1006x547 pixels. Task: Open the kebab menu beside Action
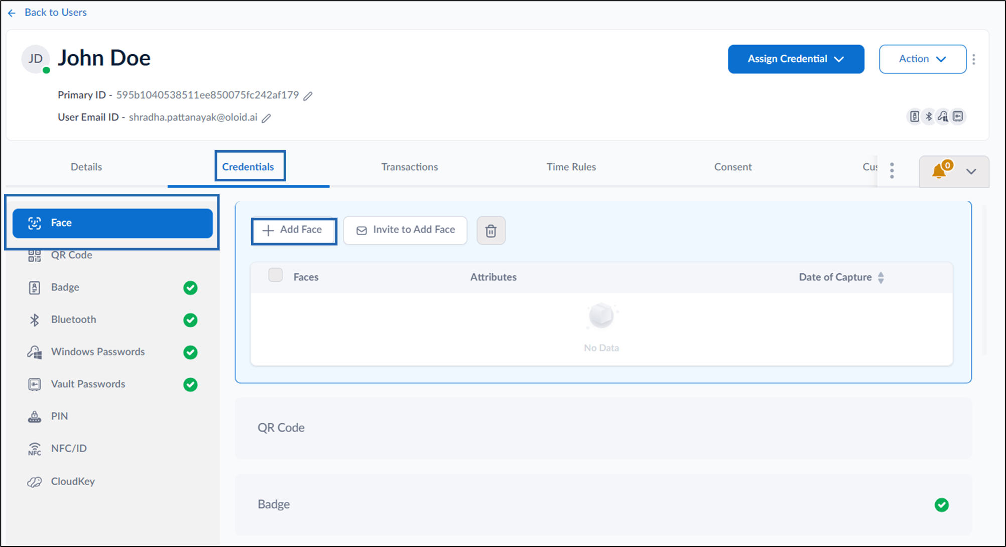click(x=974, y=59)
